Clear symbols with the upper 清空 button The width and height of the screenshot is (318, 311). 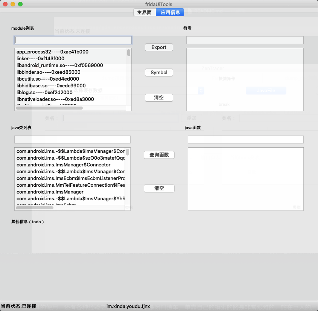159,98
